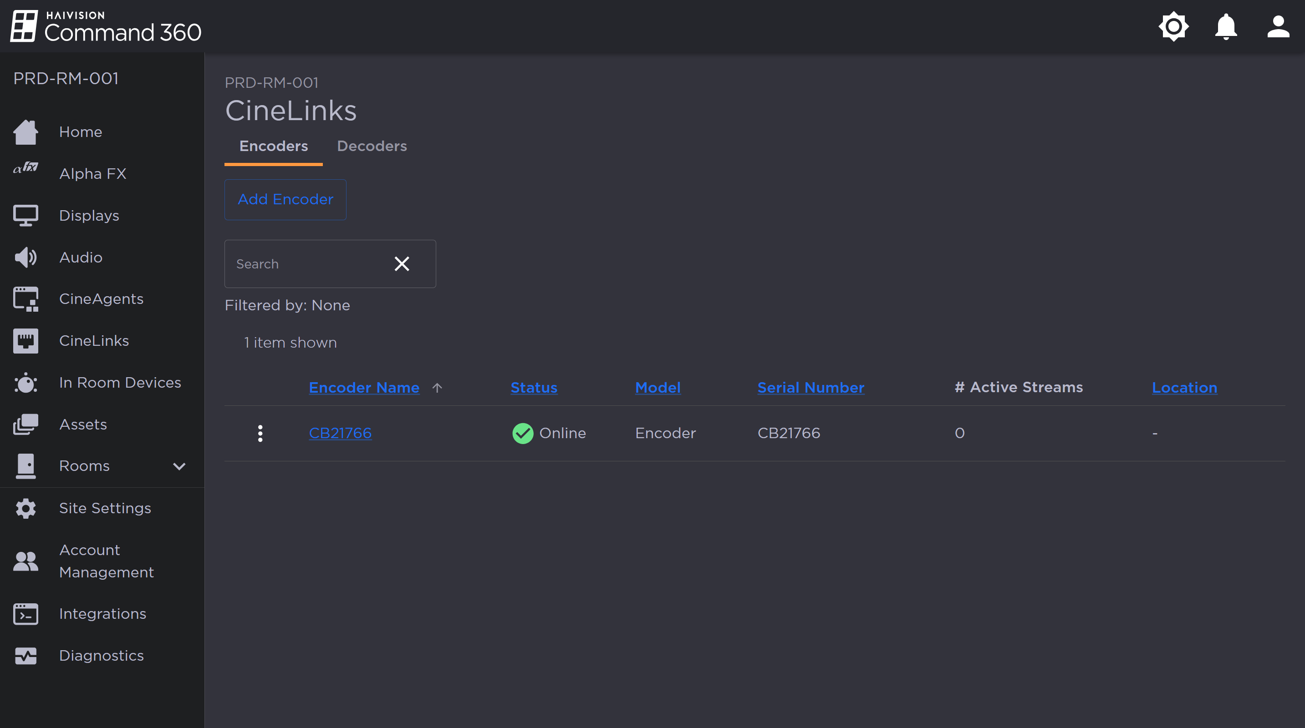The width and height of the screenshot is (1305, 728).
Task: Sort table by Encoder Name
Action: 364,387
